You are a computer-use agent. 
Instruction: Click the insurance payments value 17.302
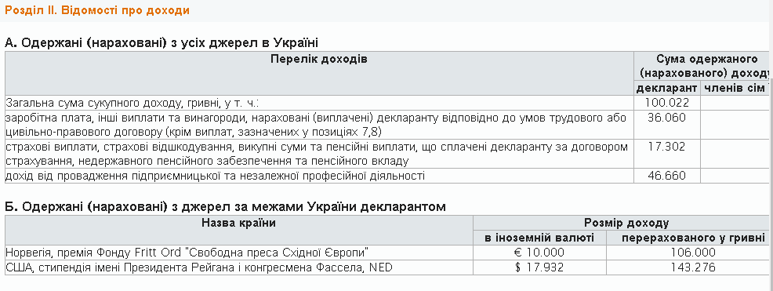(666, 147)
